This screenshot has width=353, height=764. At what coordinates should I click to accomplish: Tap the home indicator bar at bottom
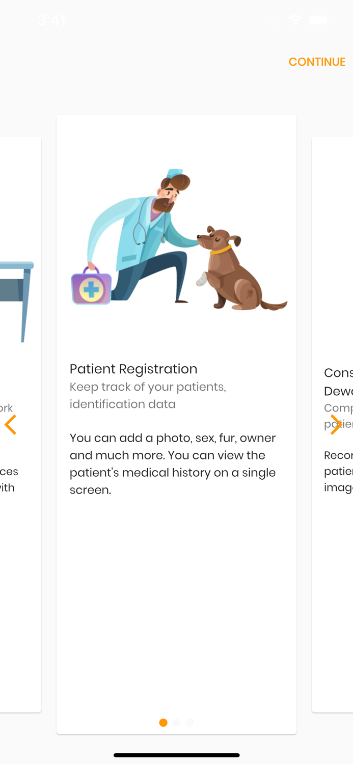[176, 755]
